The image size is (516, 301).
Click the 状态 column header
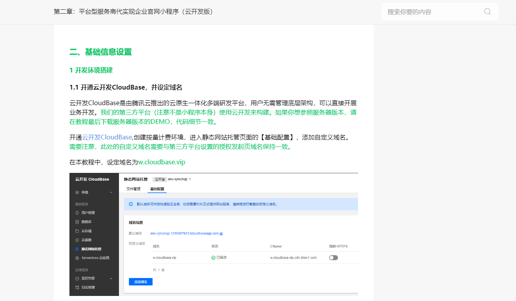(x=215, y=246)
